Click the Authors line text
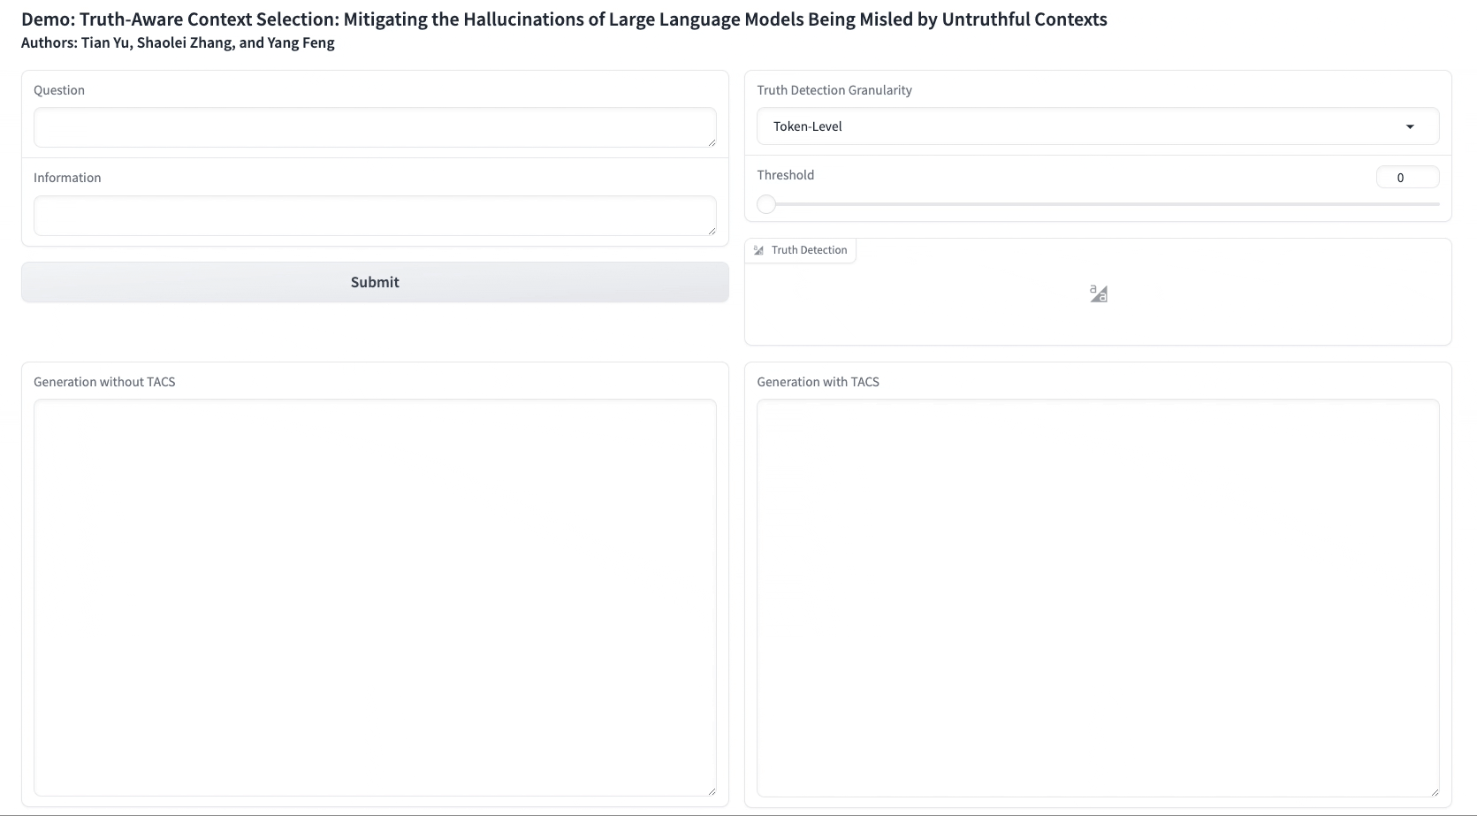The width and height of the screenshot is (1477, 816). point(178,42)
